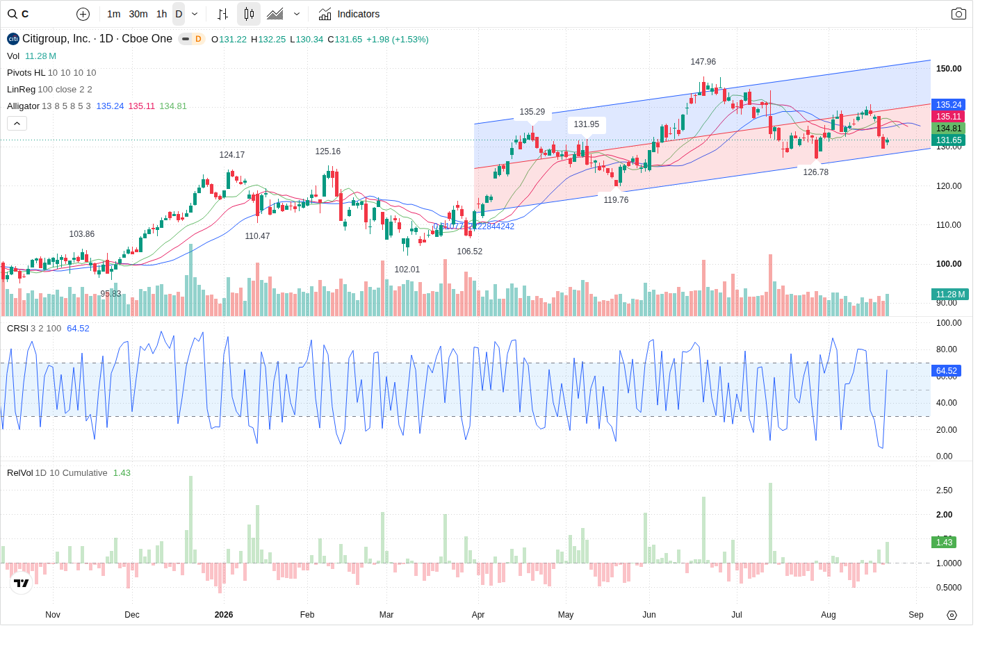Viewport: 987px width, 660px height.
Task: Expand the chart style dropdown
Action: 297,14
